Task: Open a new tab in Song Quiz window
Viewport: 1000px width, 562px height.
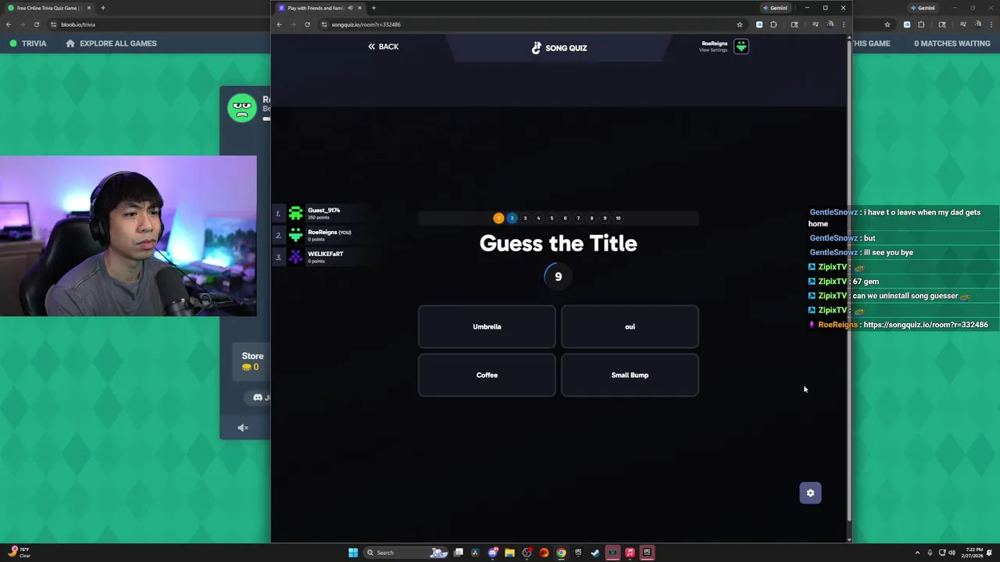Action: 373,8
